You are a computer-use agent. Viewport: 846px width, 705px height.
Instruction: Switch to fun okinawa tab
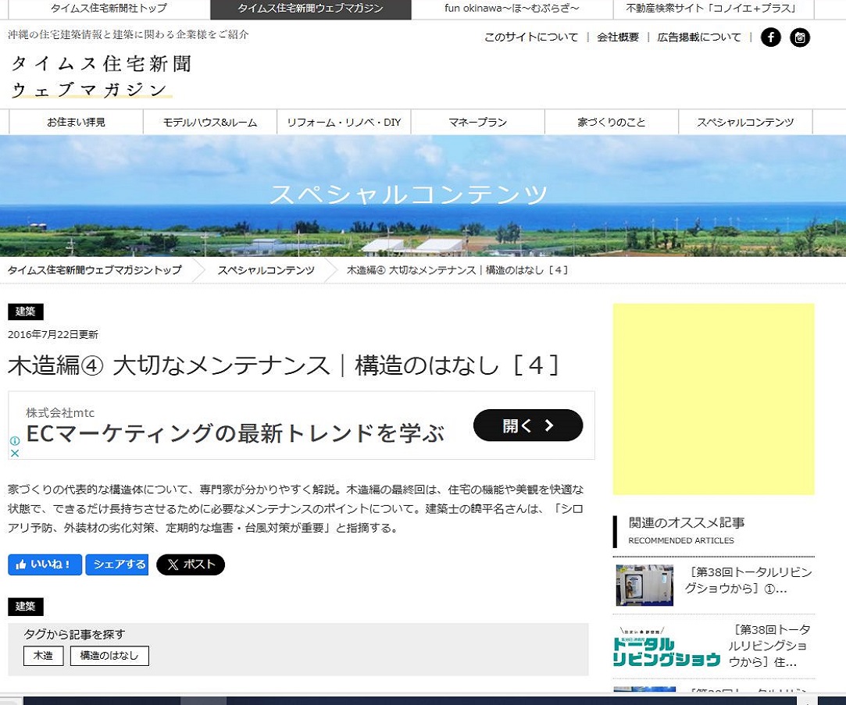point(512,9)
